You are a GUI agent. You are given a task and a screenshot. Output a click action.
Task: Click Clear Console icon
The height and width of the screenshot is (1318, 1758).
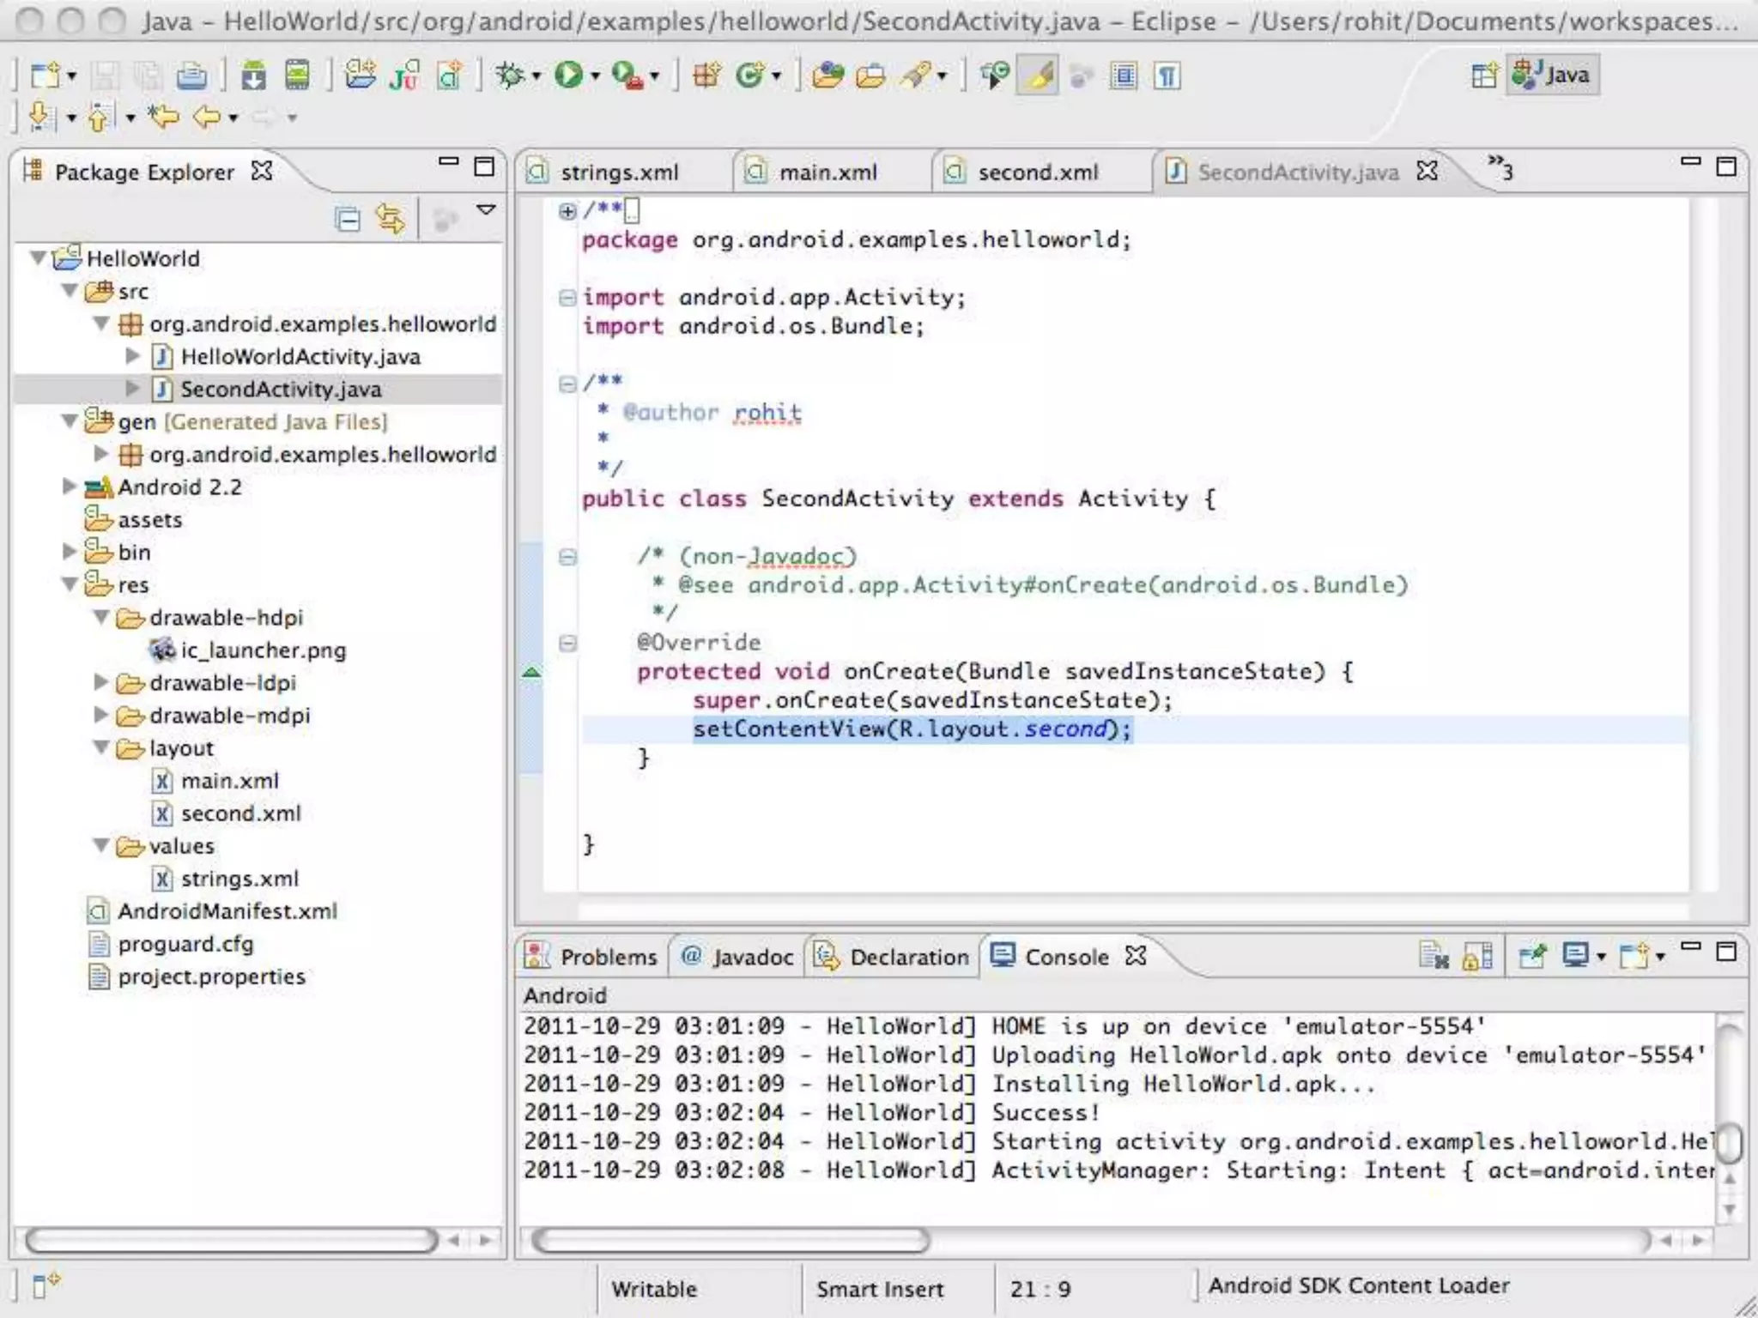pos(1434,955)
